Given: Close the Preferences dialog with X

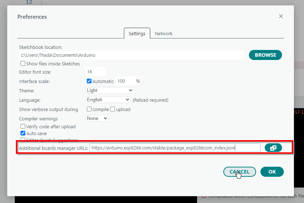Looking at the screenshot, I should [x=281, y=16].
